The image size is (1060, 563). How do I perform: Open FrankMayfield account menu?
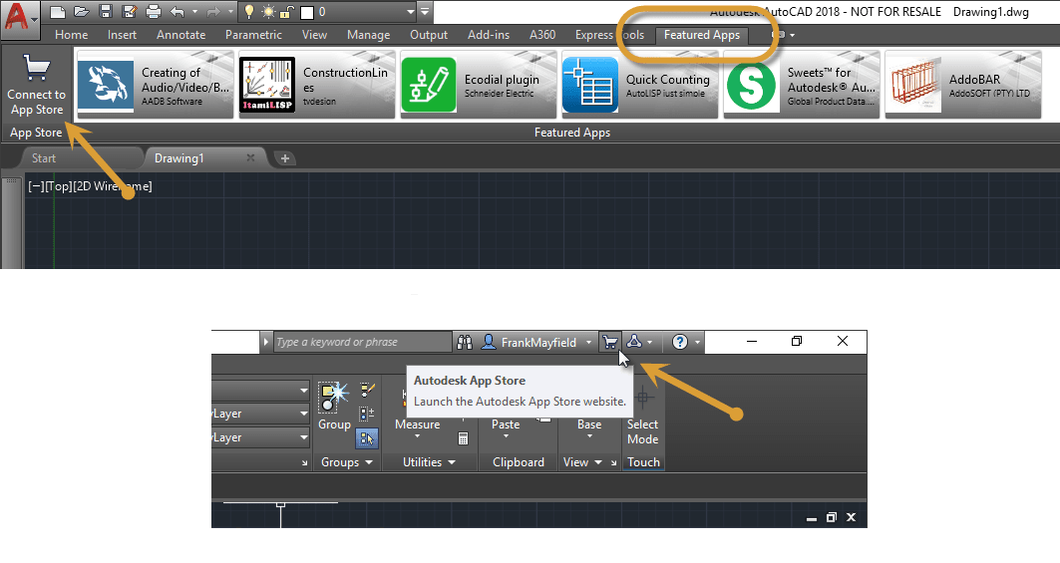tap(536, 342)
